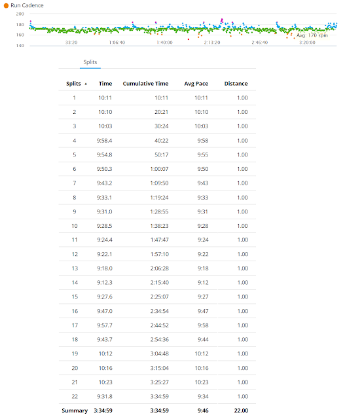The width and height of the screenshot is (345, 419).
Task: Click cumulative time 1:00:07 in row 6
Action: point(159,169)
